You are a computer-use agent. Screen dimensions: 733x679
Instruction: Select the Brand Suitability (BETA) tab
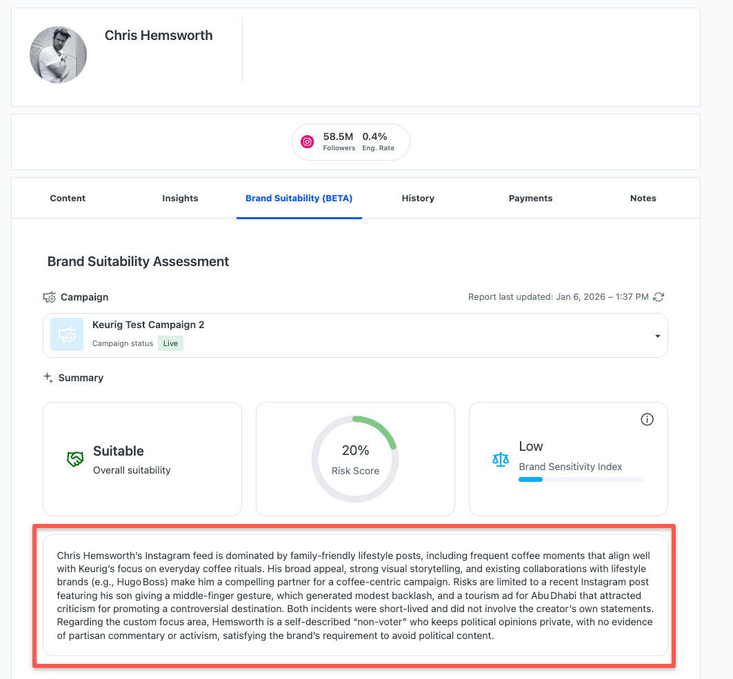[x=299, y=199]
